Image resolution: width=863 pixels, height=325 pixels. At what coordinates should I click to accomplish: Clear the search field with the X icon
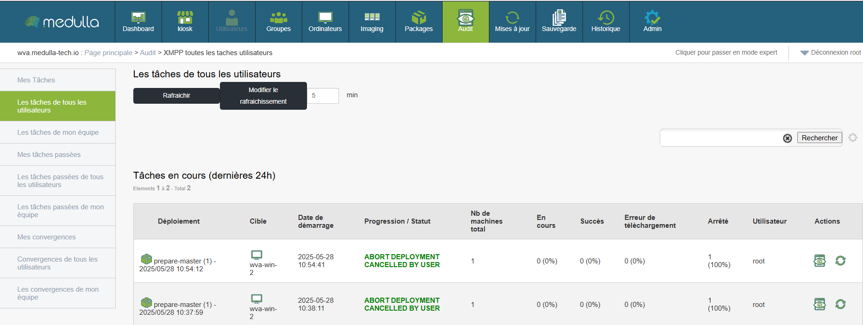tap(787, 138)
